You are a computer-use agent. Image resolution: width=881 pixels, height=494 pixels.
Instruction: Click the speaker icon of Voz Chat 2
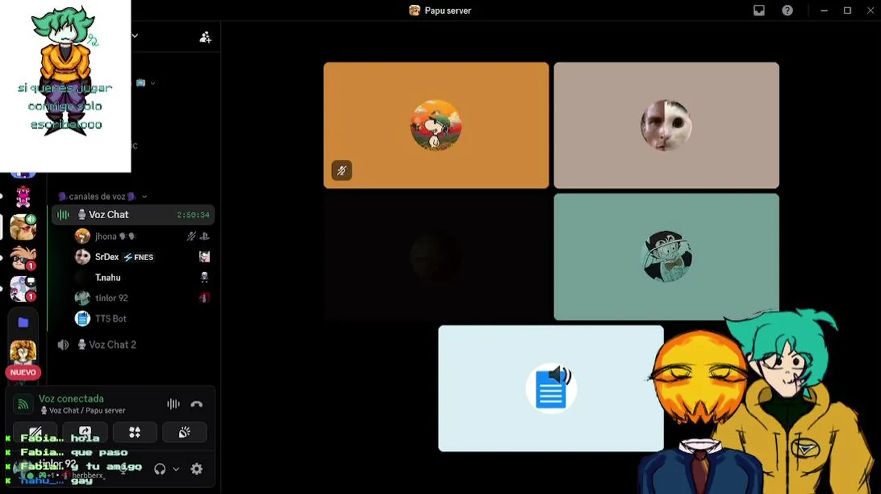pyautogui.click(x=63, y=344)
